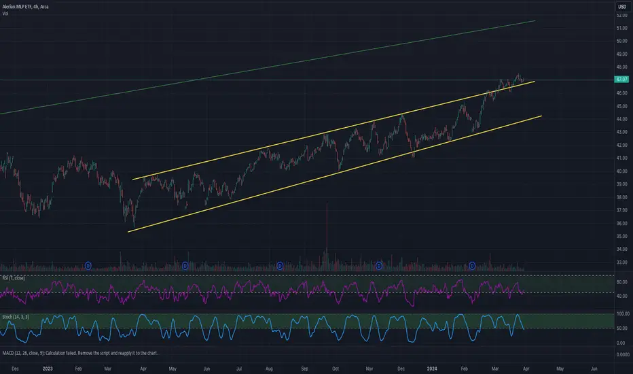The height and width of the screenshot is (374, 633).
Task: Select the Vol indicator legend
Action: [5, 14]
